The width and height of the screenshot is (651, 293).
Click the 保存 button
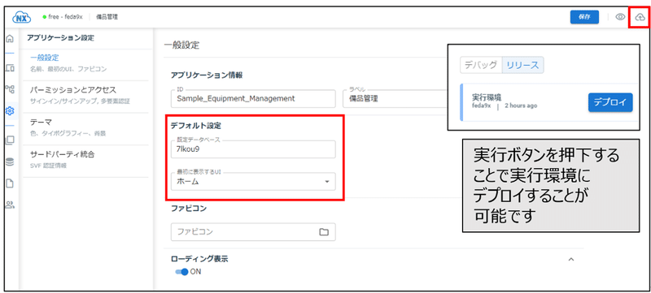(584, 17)
